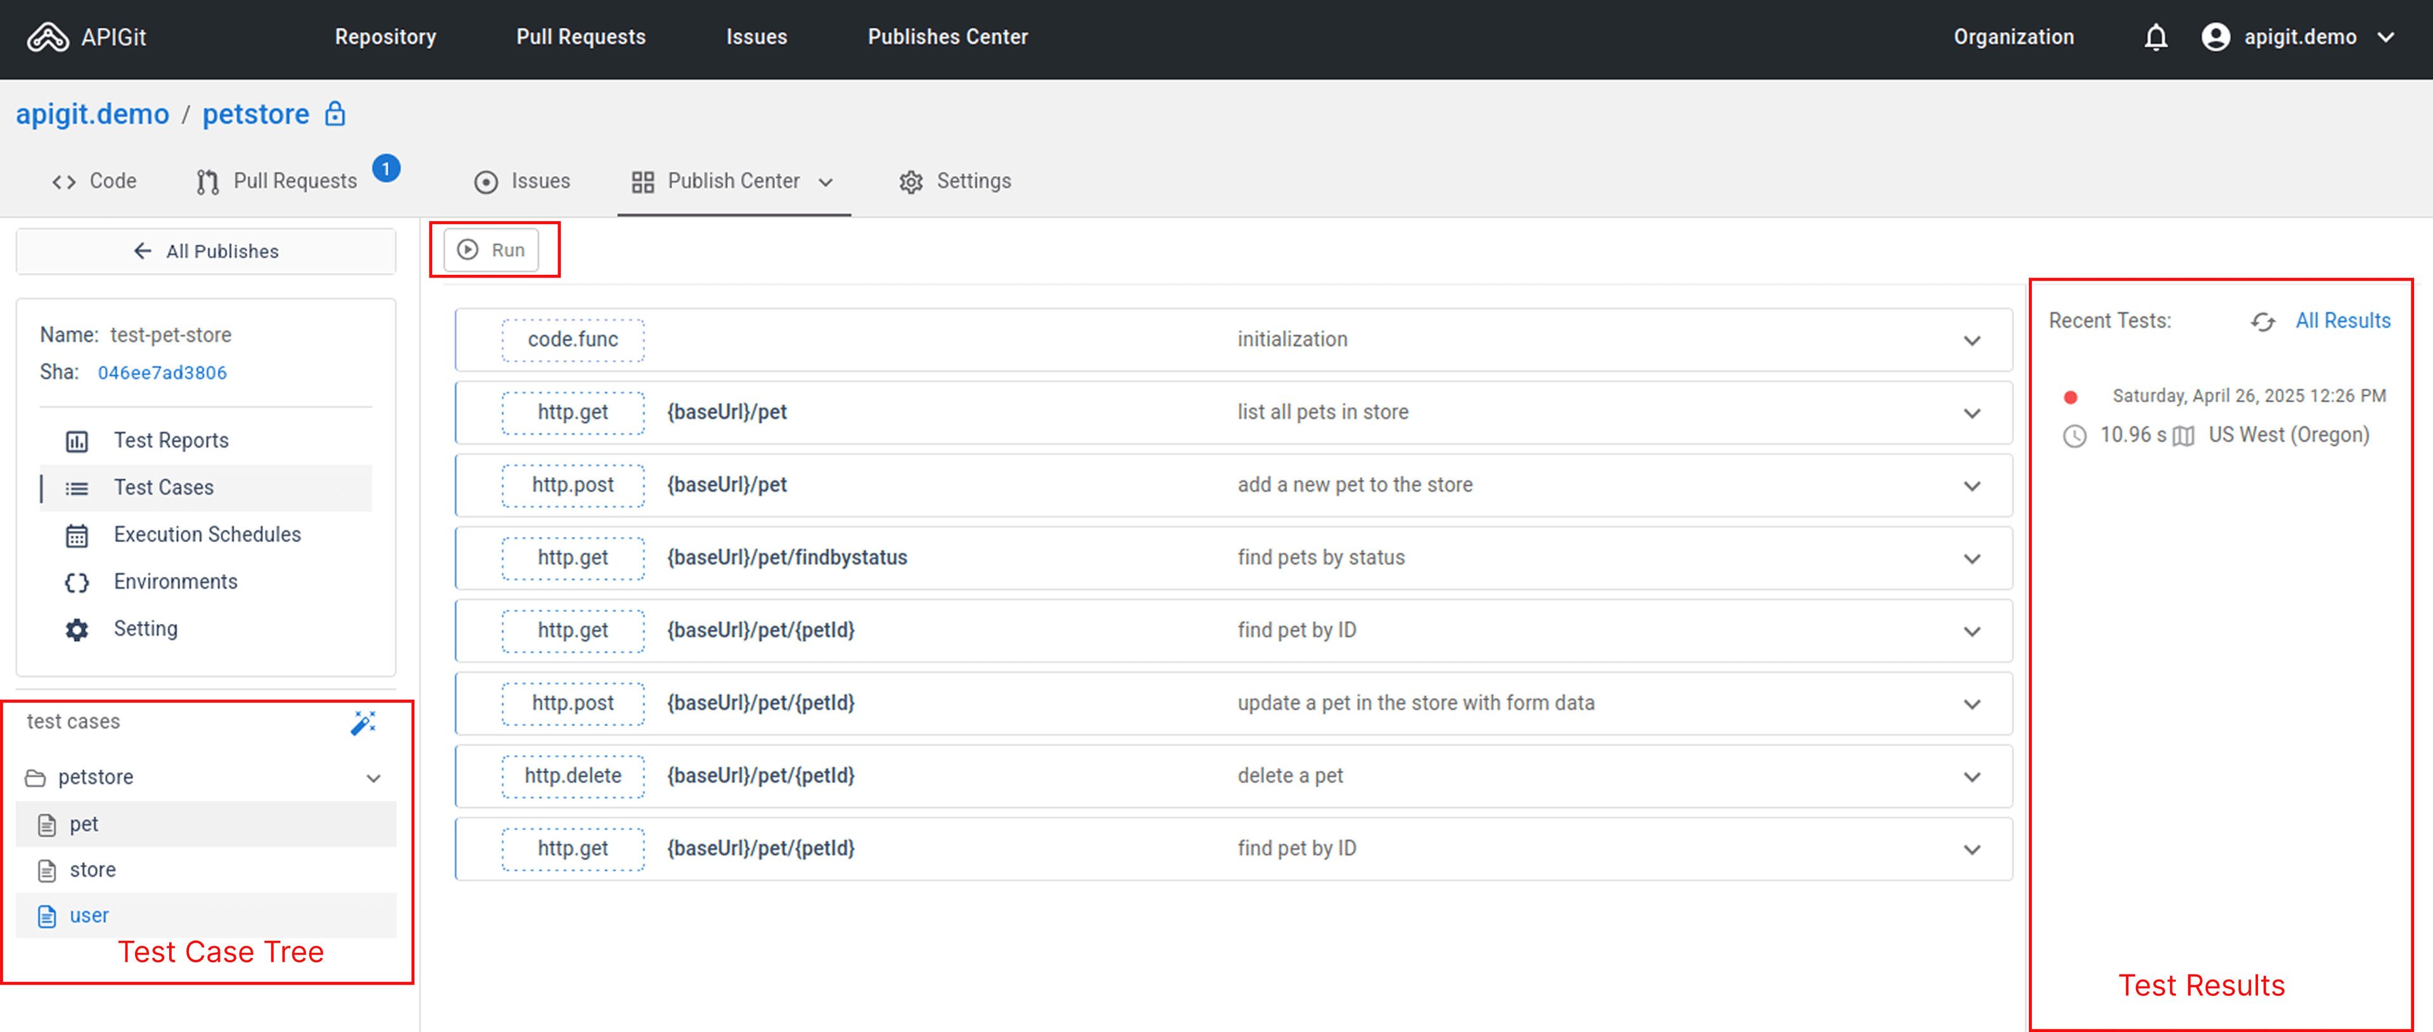Screen dimensions: 2433x1032
Task: Click the Test Cases list icon
Action: tap(77, 488)
